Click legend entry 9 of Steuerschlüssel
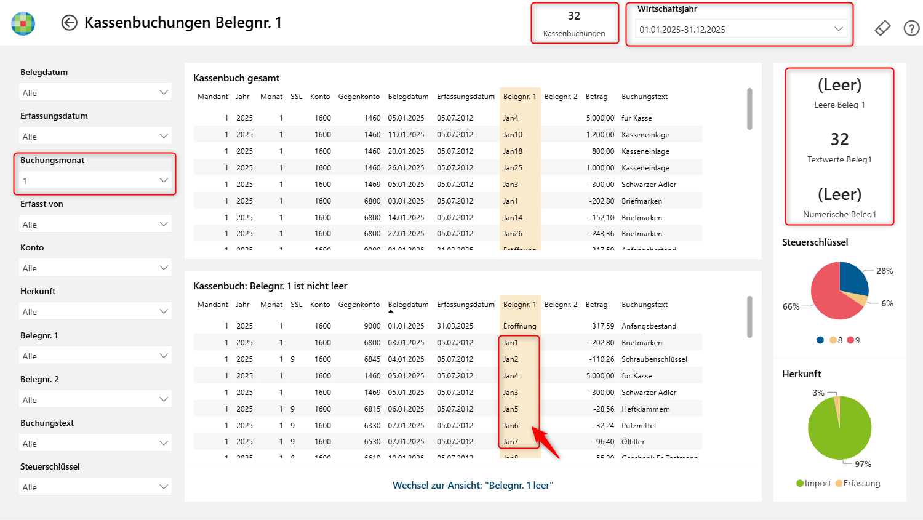Screen dimensions: 923x520 [853, 340]
